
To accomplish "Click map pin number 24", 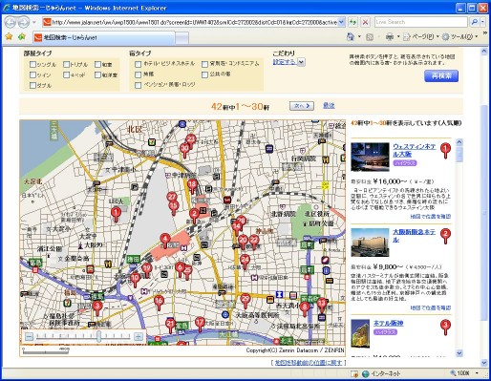I will click(245, 263).
